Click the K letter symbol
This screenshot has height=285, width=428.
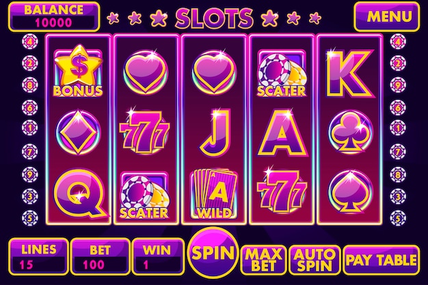349,73
